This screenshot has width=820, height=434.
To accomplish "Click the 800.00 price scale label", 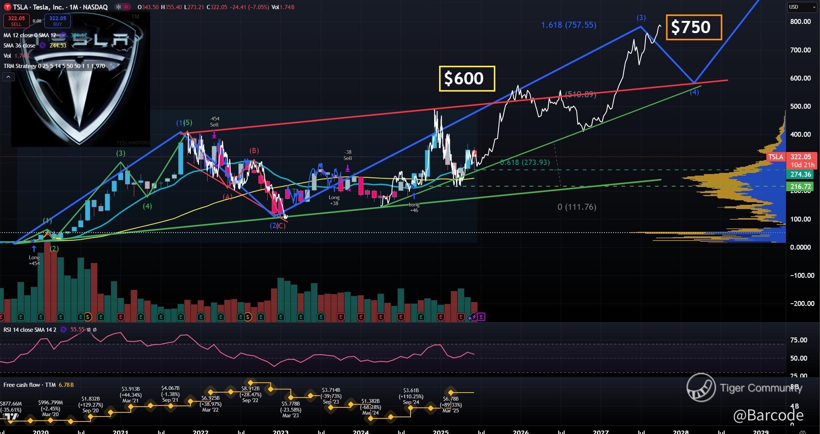I will pyautogui.click(x=801, y=22).
